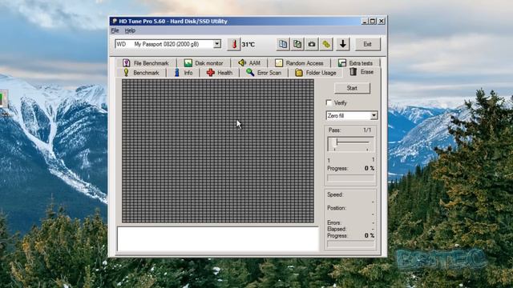513x288 pixels.
Task: Maximize the HD Tune Pro window
Action: [x=373, y=22]
